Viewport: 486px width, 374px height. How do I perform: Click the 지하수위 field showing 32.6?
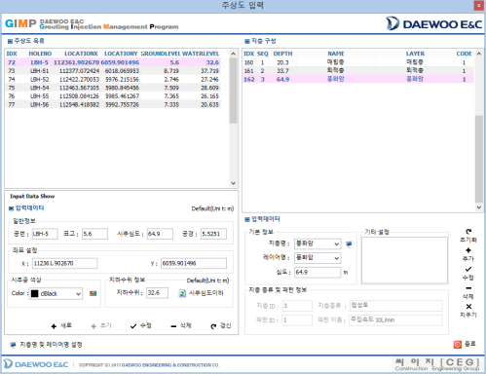[158, 293]
